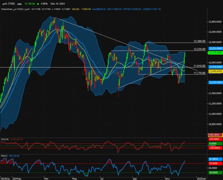Select the 11,770.00 horizontal support label
The image size is (223, 180).
click(x=199, y=73)
